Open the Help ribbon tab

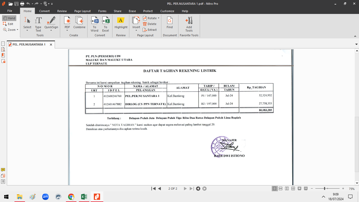[185, 11]
